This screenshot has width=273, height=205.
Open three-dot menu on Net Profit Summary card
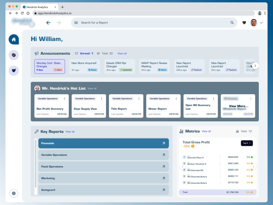pyautogui.click(x=64, y=99)
